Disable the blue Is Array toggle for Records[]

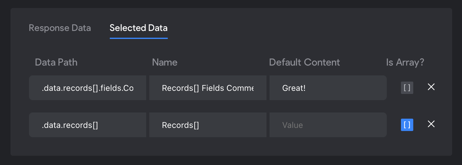407,125
